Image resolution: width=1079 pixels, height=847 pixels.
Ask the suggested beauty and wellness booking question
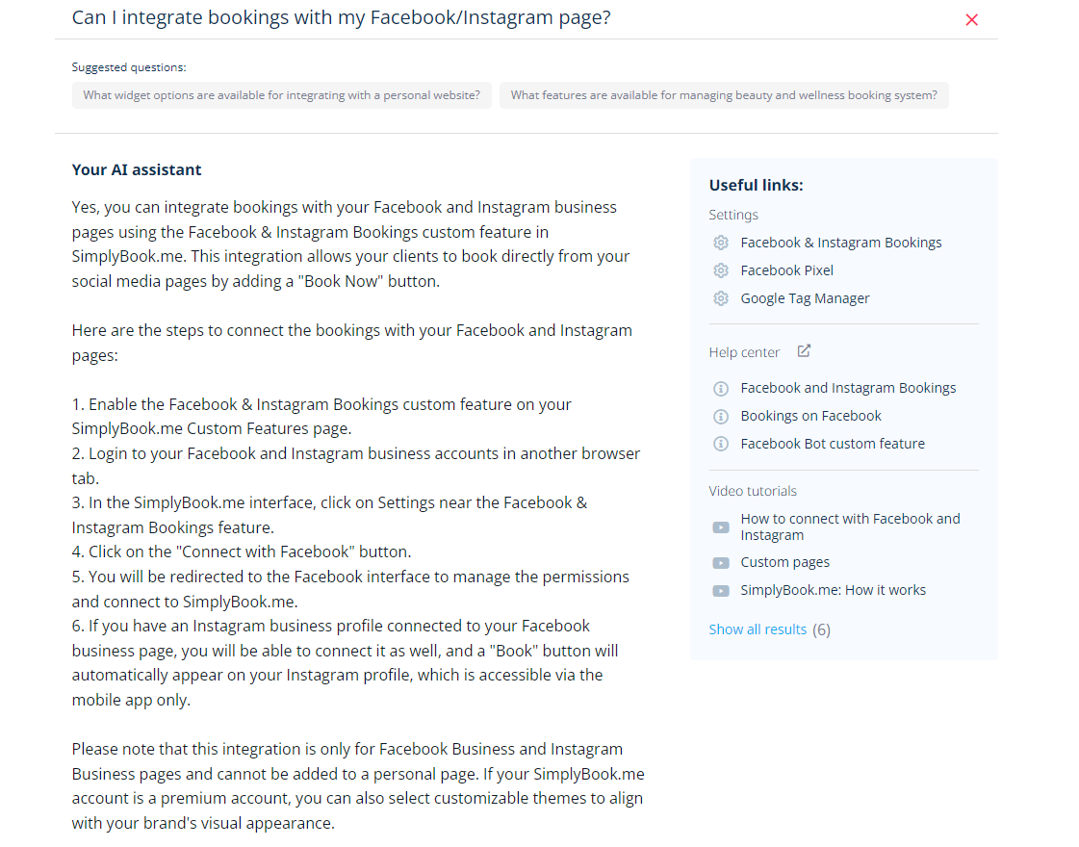724,95
